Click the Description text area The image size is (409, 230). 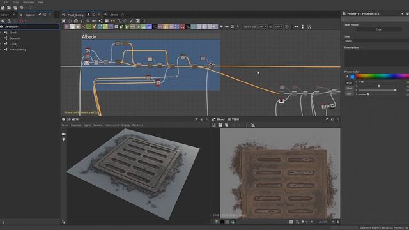376,58
